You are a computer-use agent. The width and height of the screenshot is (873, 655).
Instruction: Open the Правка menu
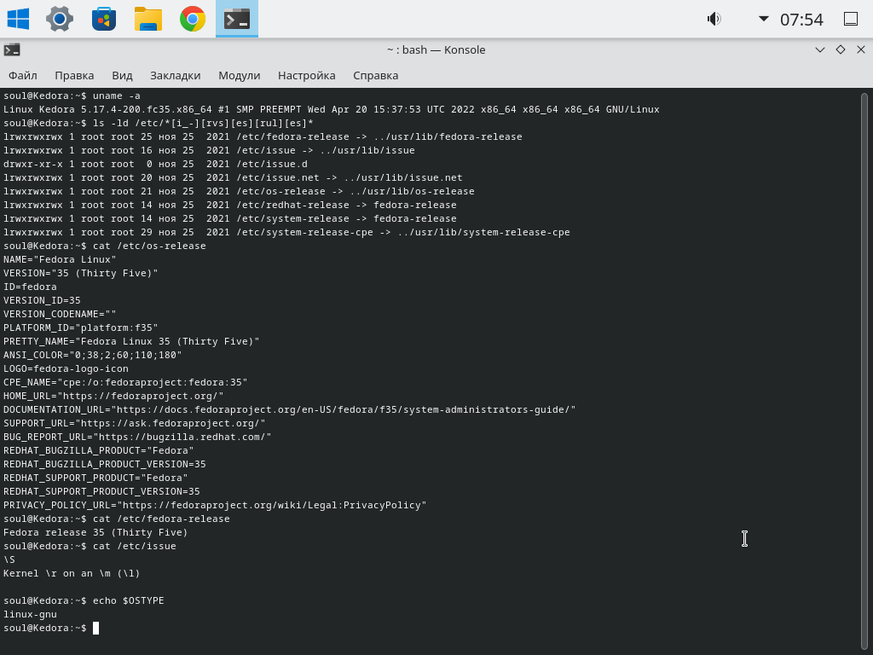coord(74,75)
